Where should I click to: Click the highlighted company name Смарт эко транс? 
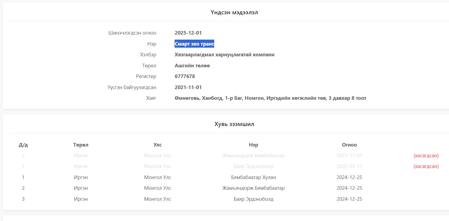[194, 44]
